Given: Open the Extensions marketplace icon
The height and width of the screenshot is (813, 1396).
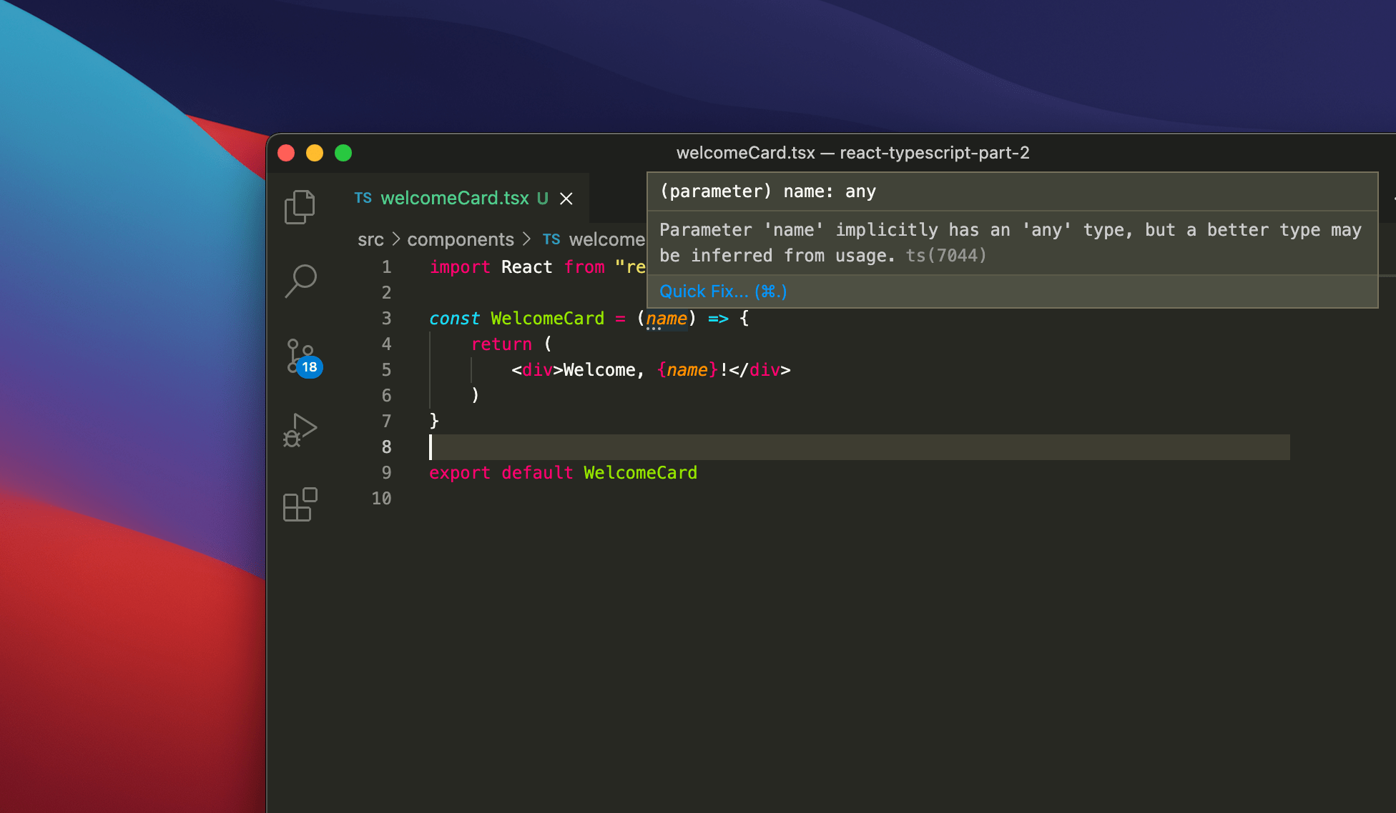Looking at the screenshot, I should pos(300,505).
